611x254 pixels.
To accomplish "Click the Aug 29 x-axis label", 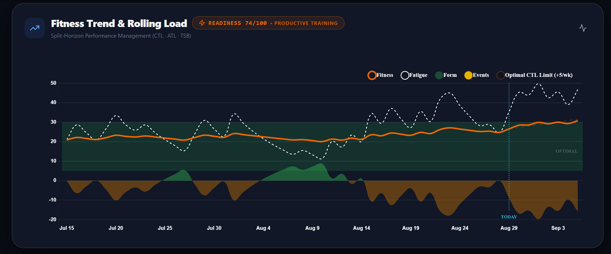I will pyautogui.click(x=509, y=228).
